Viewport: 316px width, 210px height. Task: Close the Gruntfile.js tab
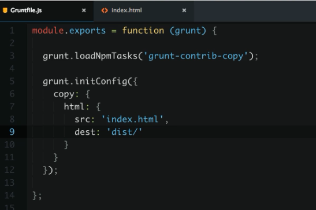84,10
